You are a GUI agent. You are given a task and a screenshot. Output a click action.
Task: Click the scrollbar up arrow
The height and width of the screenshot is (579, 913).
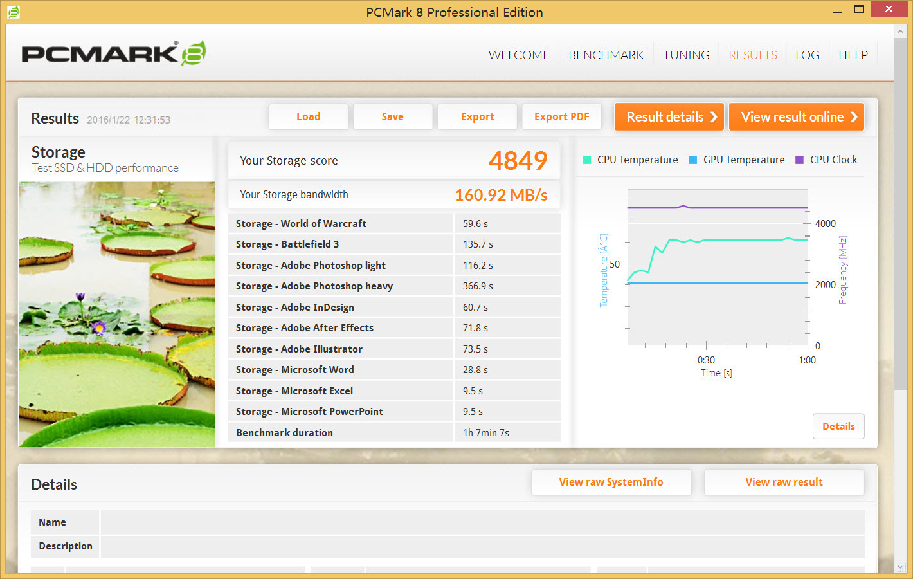(901, 32)
